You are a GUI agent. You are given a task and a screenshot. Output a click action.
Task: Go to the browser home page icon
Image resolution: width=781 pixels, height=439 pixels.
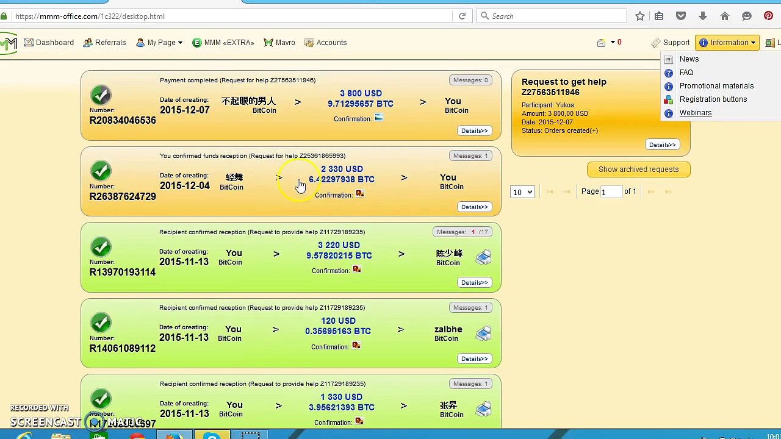[725, 16]
